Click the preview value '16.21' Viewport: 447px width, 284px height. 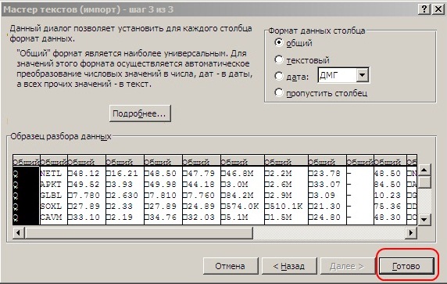[124, 173]
